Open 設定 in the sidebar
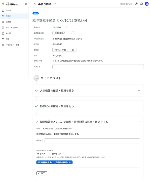This screenshot has width=151, height=182. pyautogui.click(x=14, y=39)
